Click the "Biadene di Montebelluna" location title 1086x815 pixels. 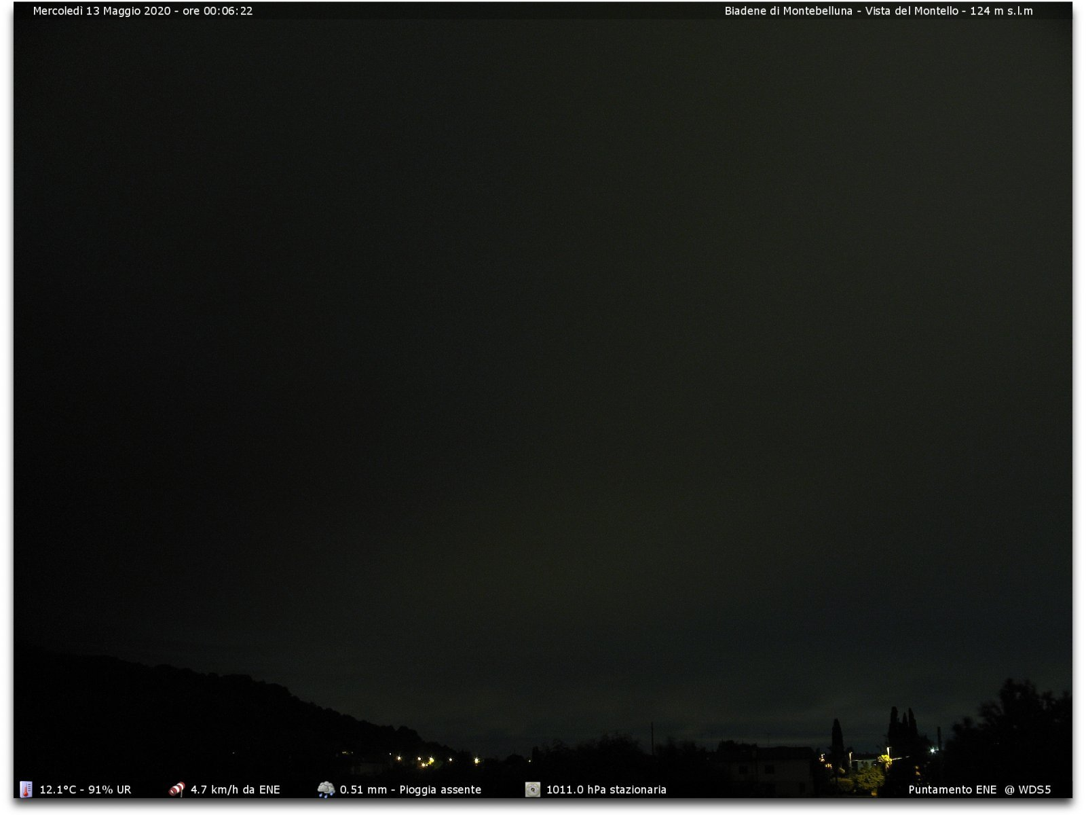(x=788, y=11)
